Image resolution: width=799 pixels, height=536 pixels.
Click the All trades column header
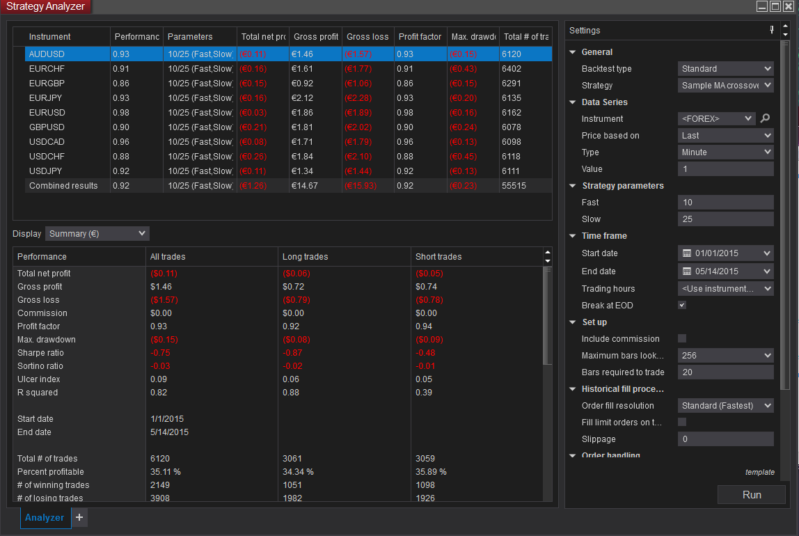(x=212, y=257)
